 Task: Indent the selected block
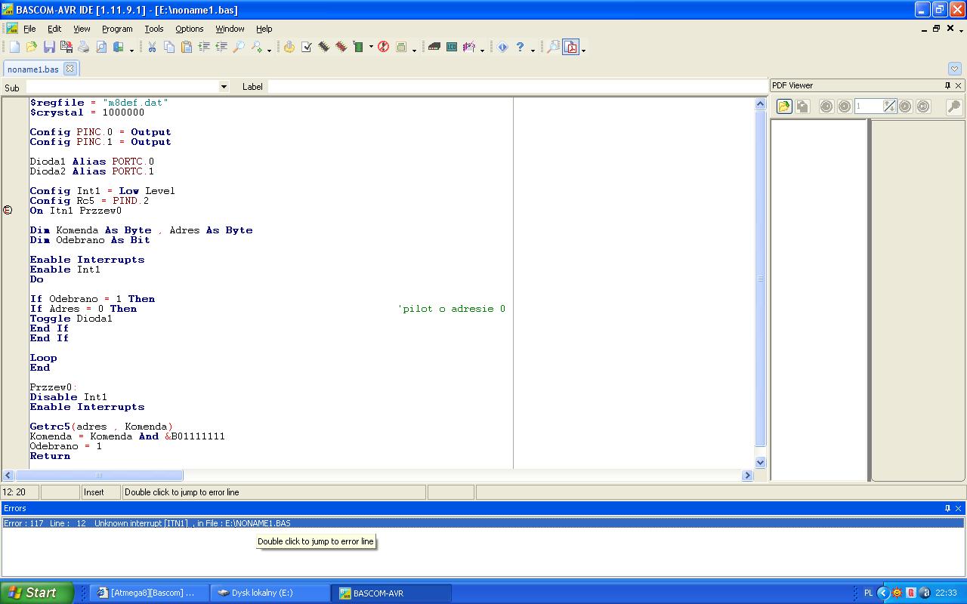(204, 47)
